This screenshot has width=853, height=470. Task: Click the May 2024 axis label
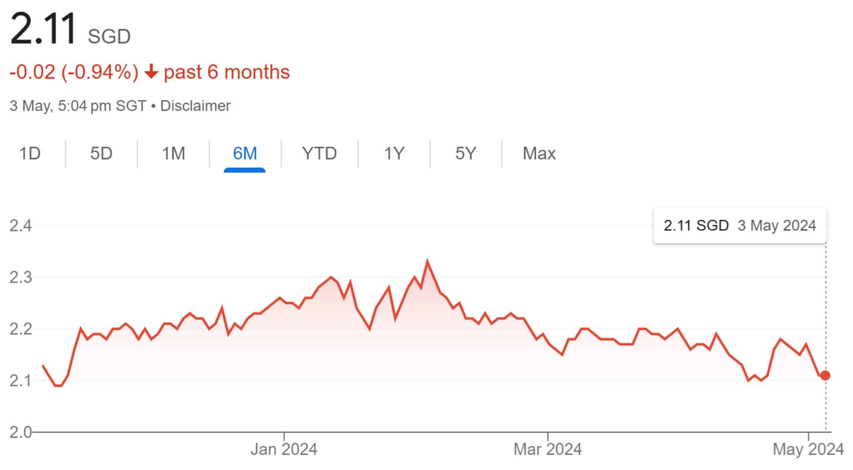coord(808,450)
